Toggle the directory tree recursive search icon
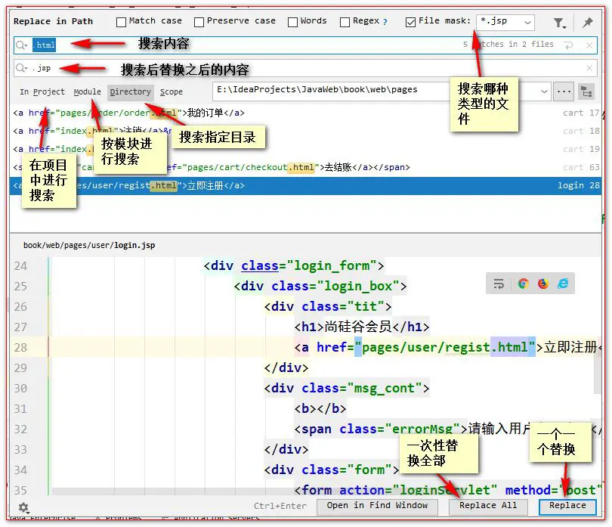Image resolution: width=612 pixels, height=527 pixels. [586, 91]
